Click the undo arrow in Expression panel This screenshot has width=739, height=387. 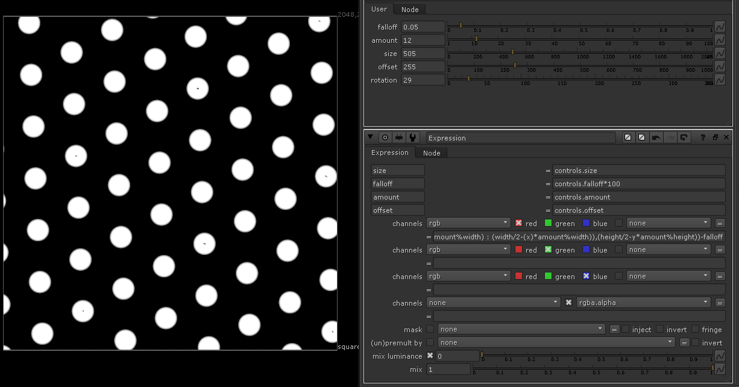(x=656, y=137)
